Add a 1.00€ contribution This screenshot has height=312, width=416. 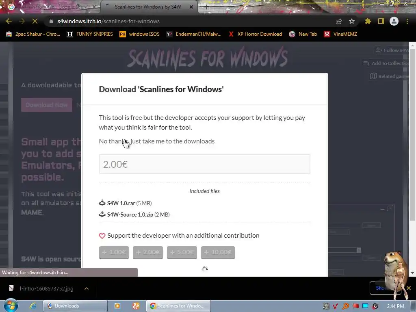point(114,252)
